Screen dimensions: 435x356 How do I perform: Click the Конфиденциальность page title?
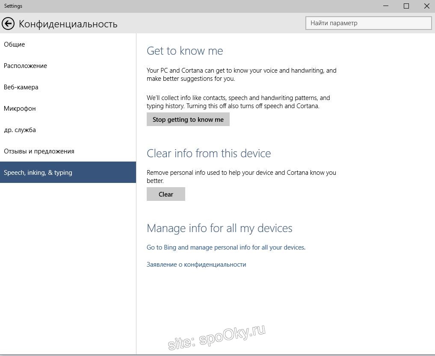[68, 24]
